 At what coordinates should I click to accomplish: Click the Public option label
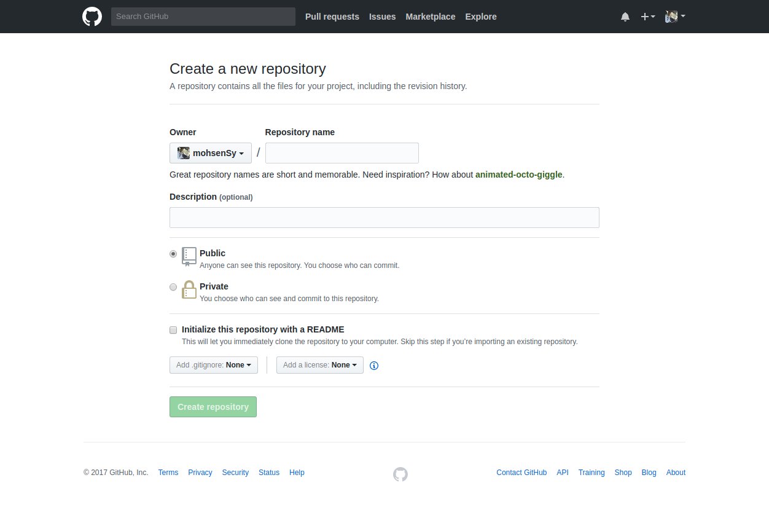click(213, 253)
